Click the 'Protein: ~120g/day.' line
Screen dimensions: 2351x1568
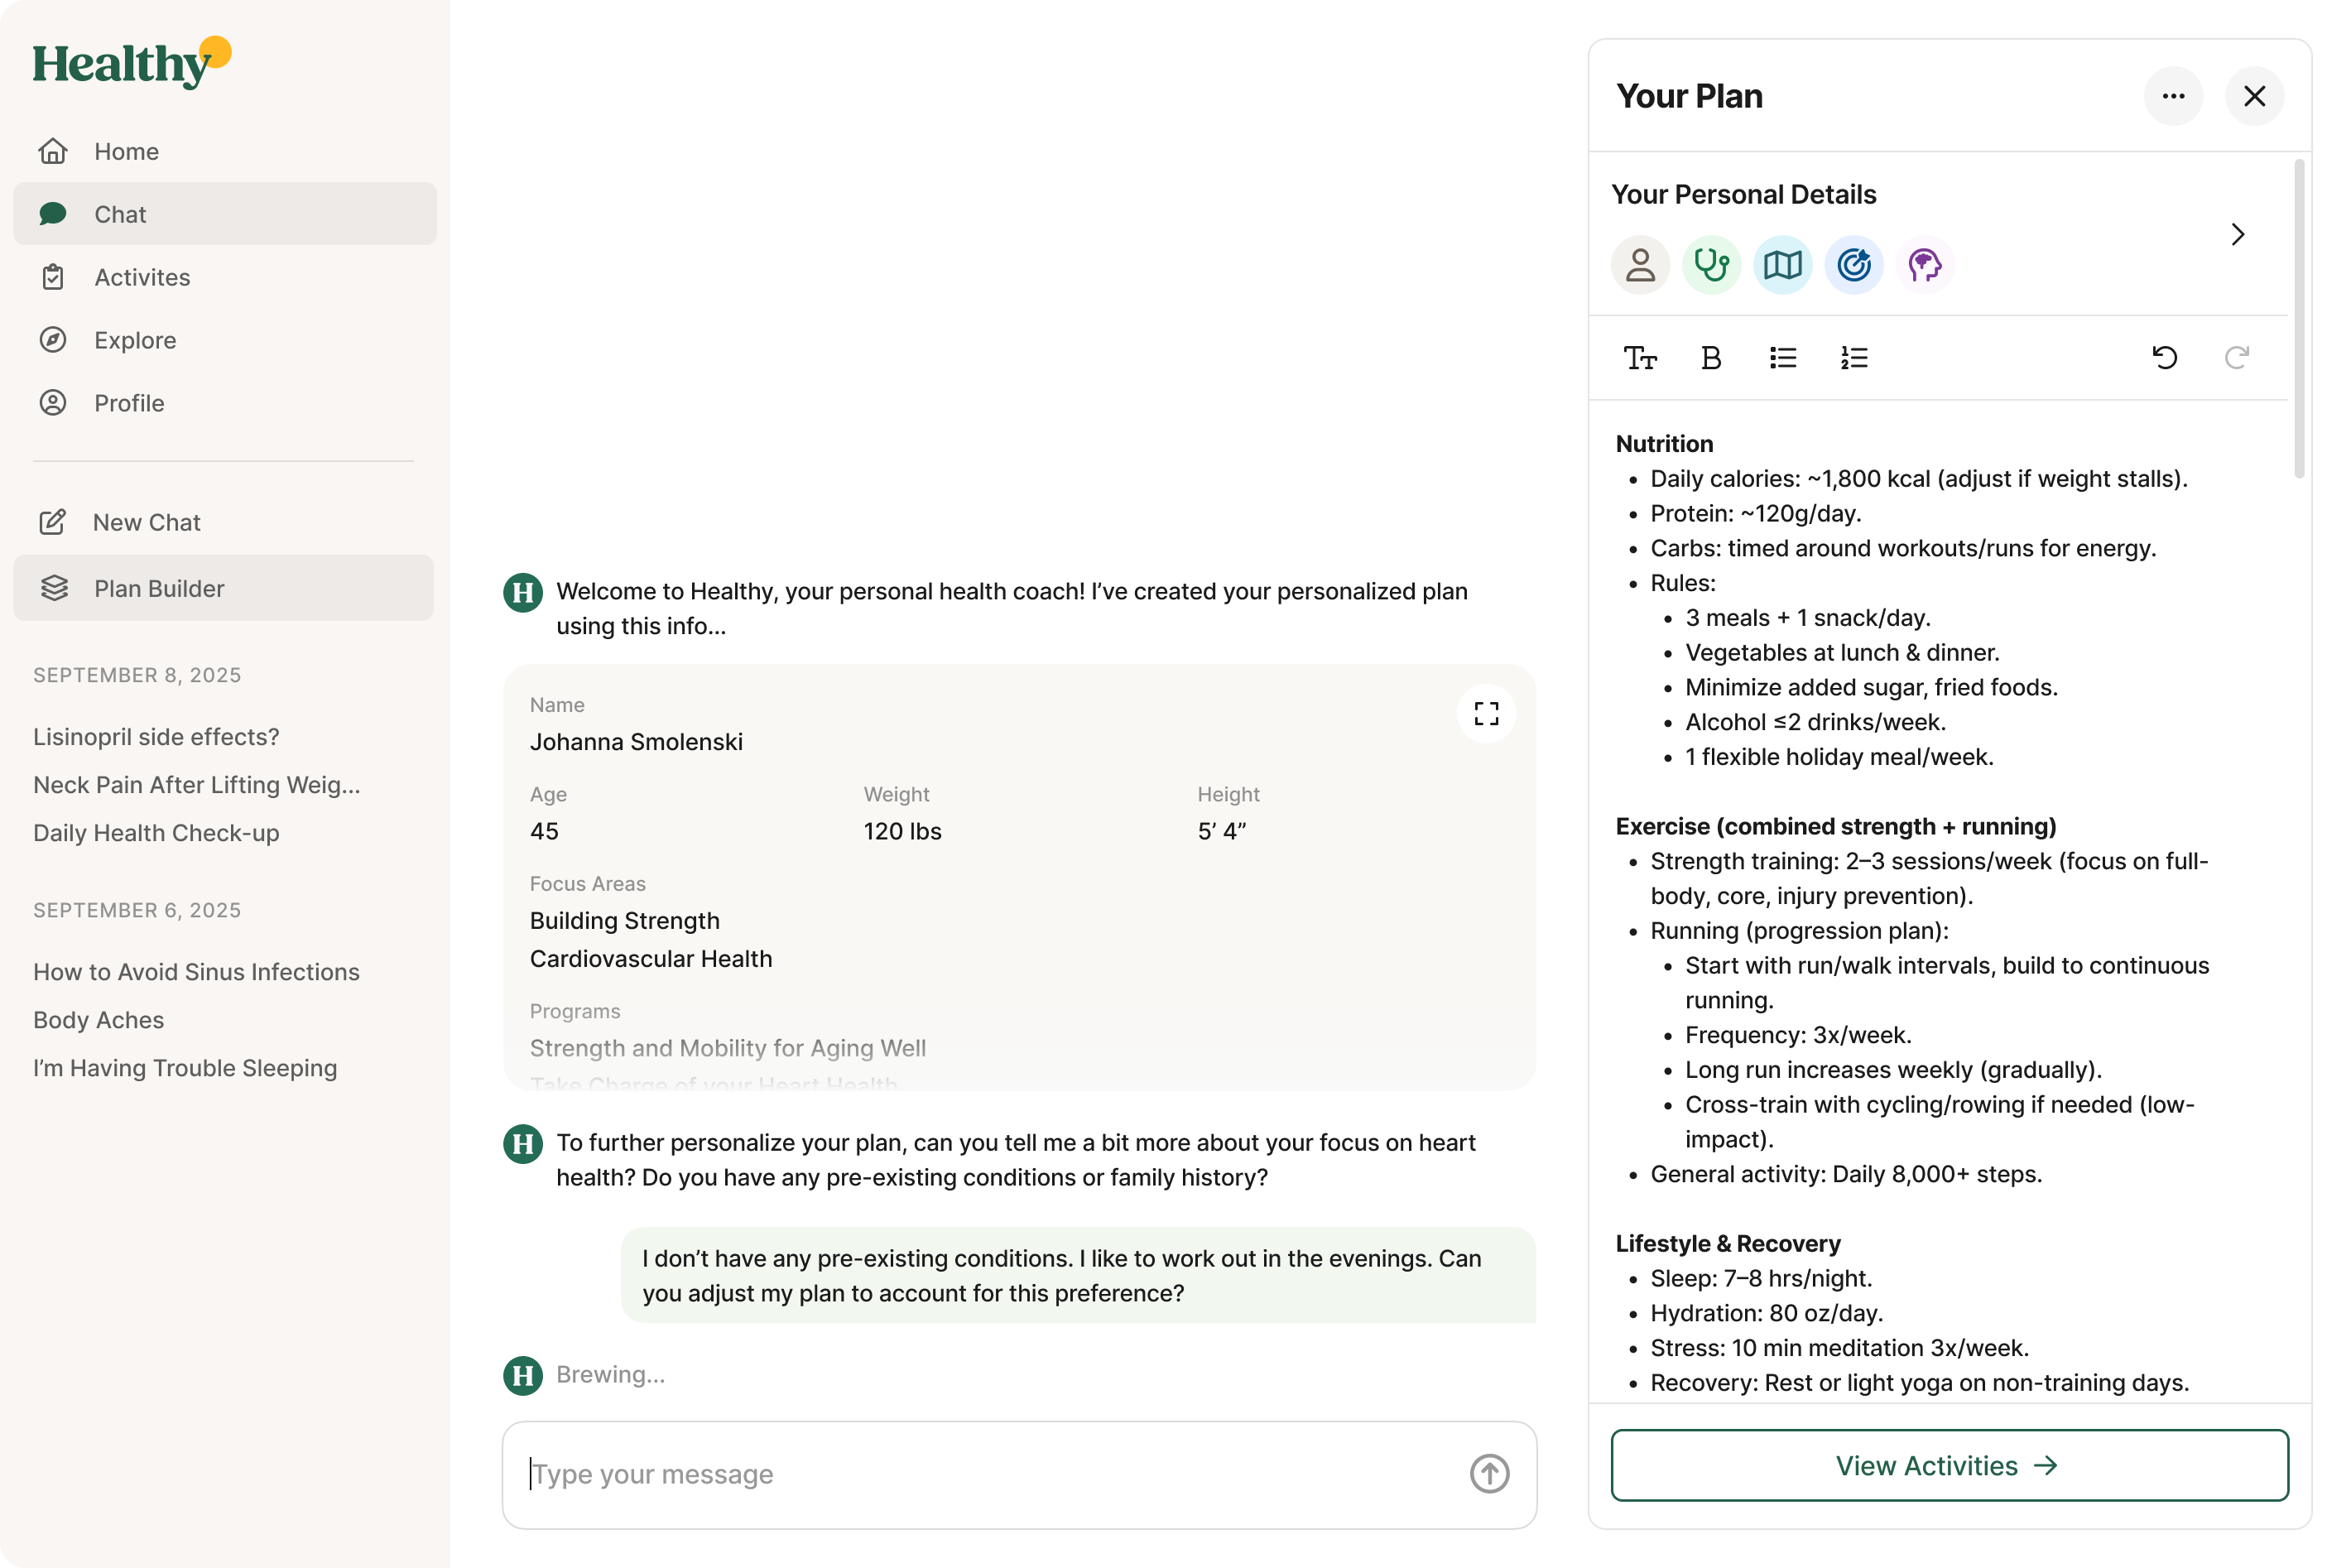[x=1756, y=513]
